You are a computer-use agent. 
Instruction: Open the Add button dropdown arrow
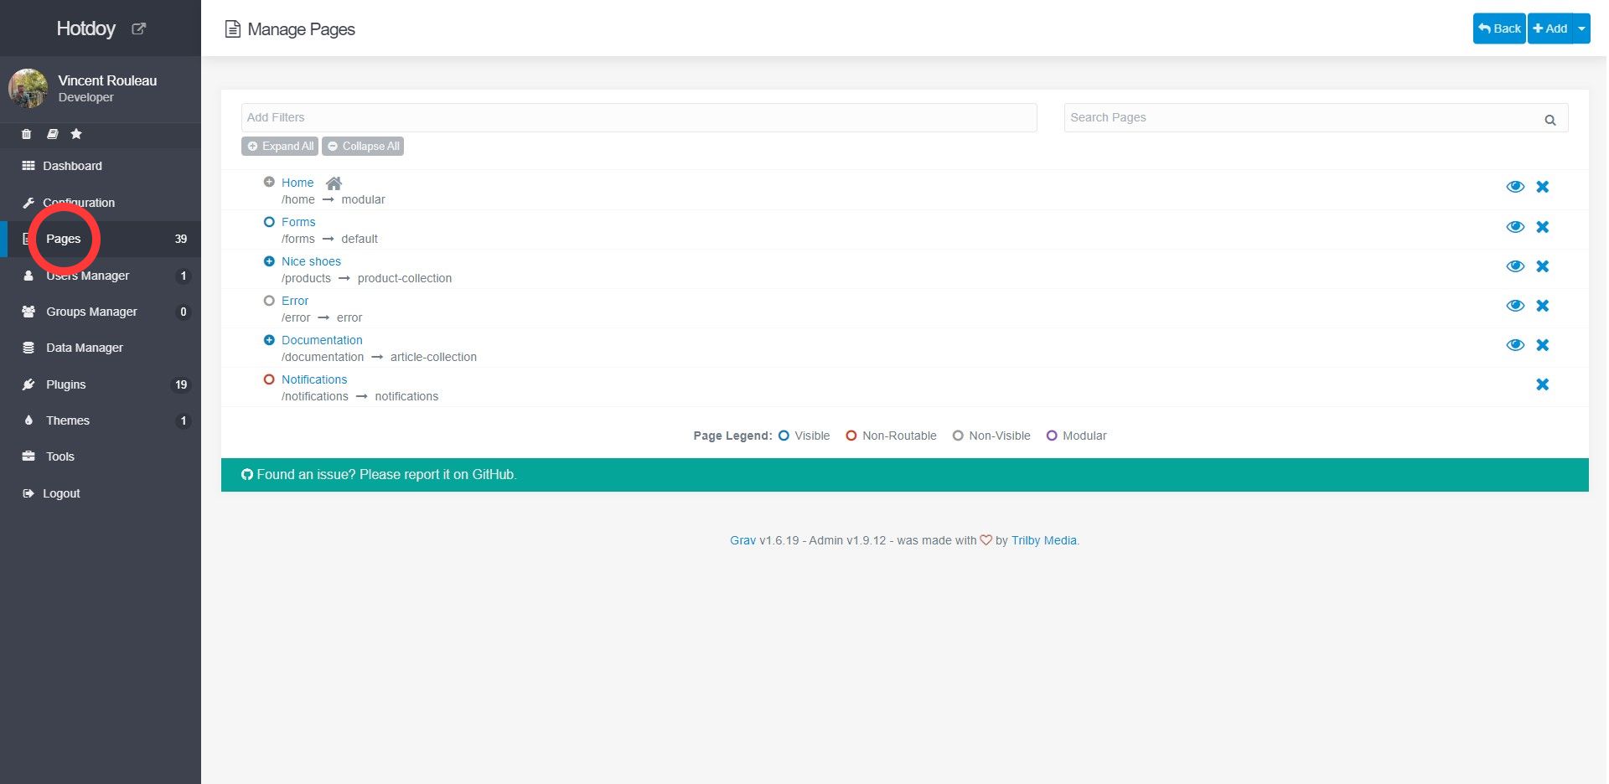pos(1581,28)
